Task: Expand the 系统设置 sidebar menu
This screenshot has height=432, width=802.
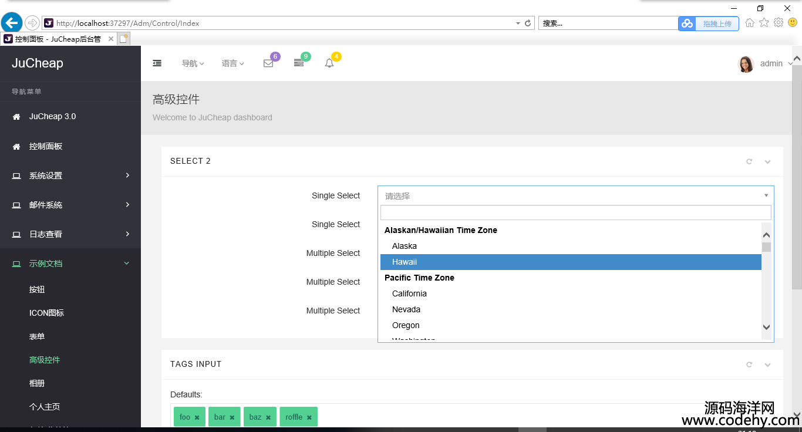Action: [70, 176]
